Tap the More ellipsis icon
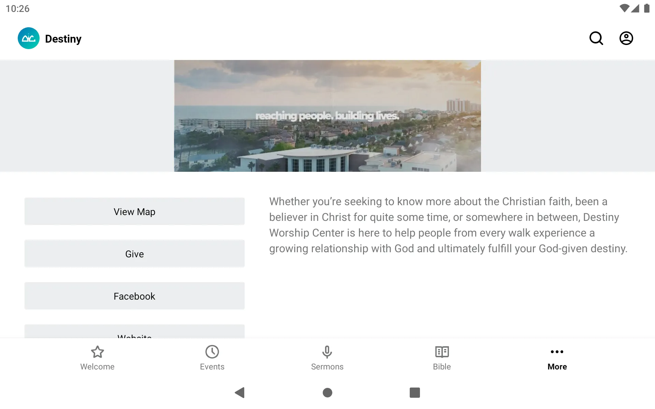 557,351
